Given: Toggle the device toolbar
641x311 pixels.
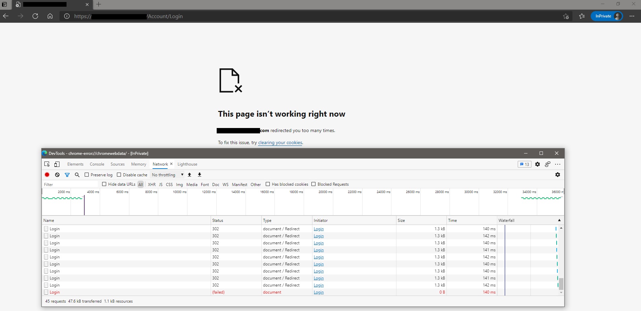Looking at the screenshot, I should pos(57,164).
